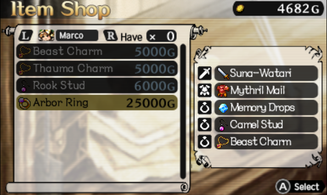The image size is (327, 195).
Task: Click the accessory ring icon beside Camel Stud
Action: click(204, 125)
